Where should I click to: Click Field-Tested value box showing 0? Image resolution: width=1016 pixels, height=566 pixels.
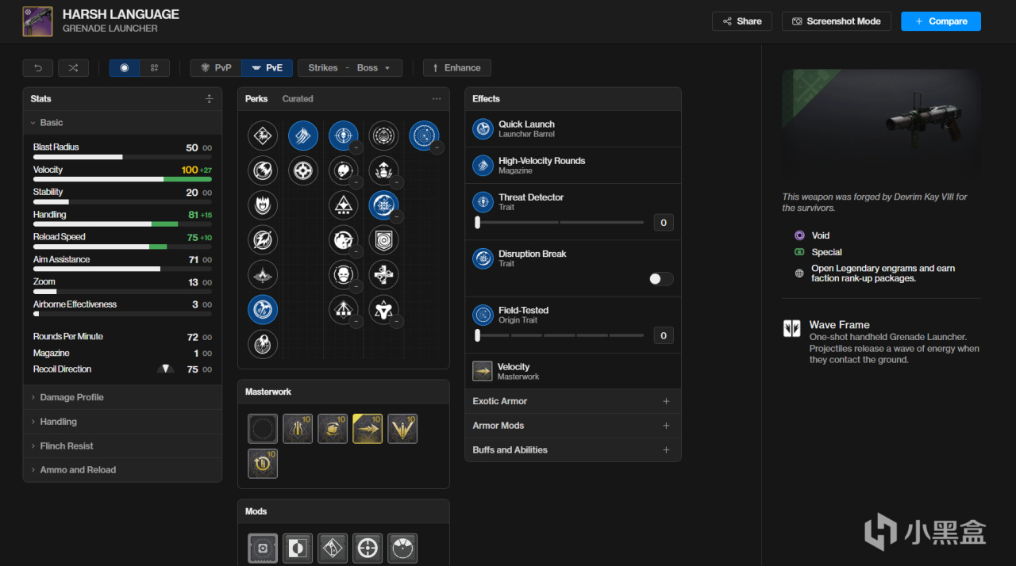tap(664, 335)
